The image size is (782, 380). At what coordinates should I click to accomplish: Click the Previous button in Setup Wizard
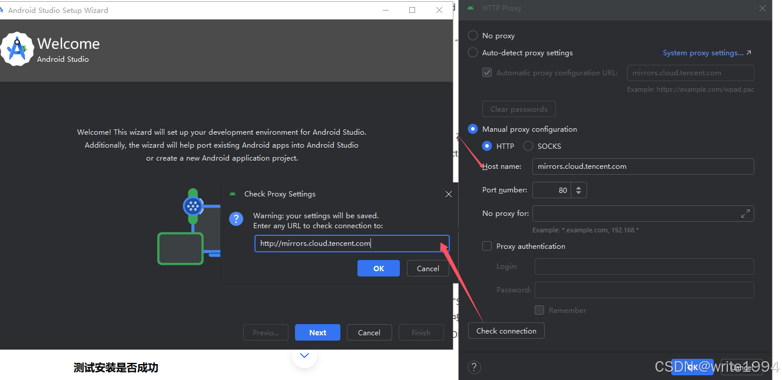266,332
